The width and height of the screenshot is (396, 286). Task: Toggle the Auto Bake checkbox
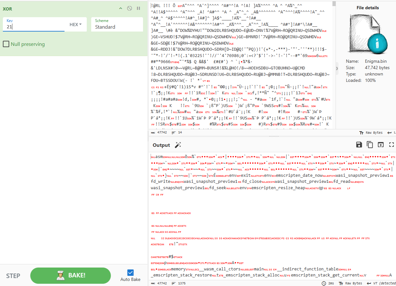(130, 273)
